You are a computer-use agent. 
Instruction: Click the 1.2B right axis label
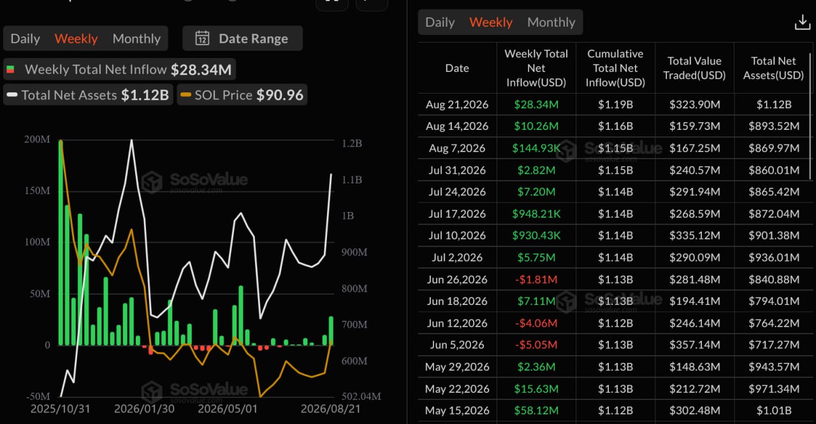[x=351, y=143]
